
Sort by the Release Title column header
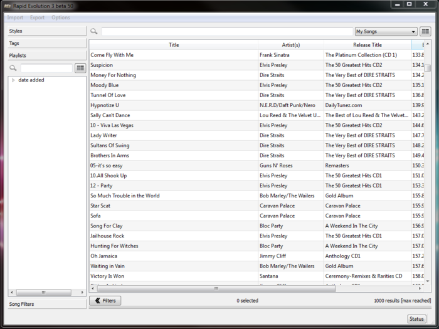click(x=368, y=45)
